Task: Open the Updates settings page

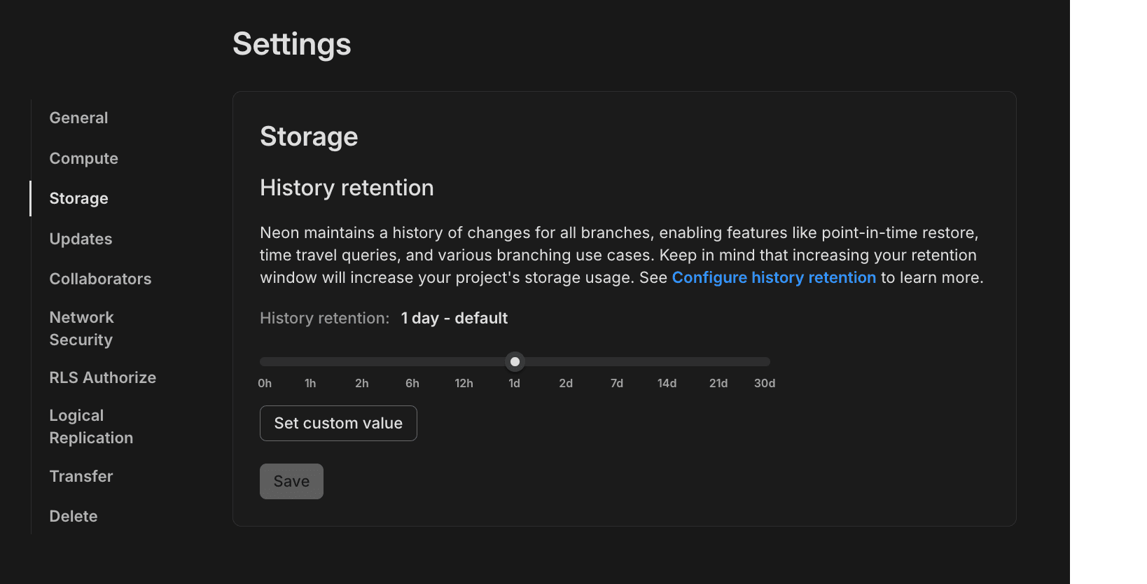Action: [x=81, y=239]
